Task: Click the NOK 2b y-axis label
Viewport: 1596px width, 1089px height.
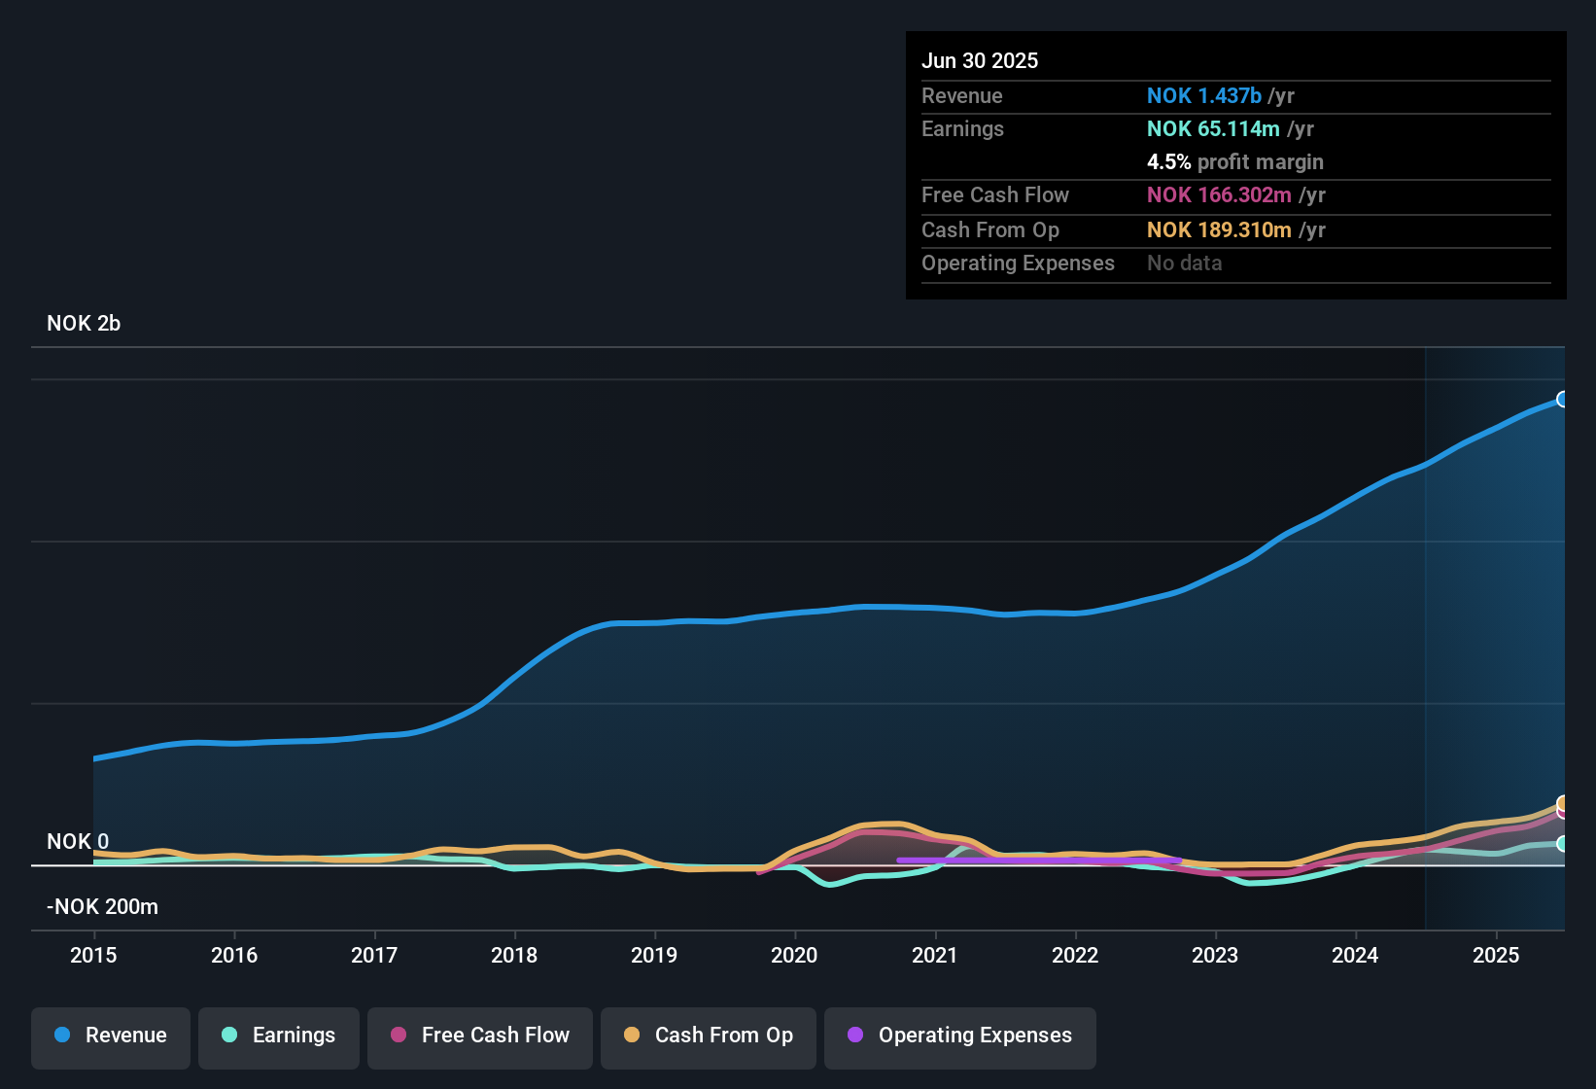Action: pyautogui.click(x=84, y=324)
